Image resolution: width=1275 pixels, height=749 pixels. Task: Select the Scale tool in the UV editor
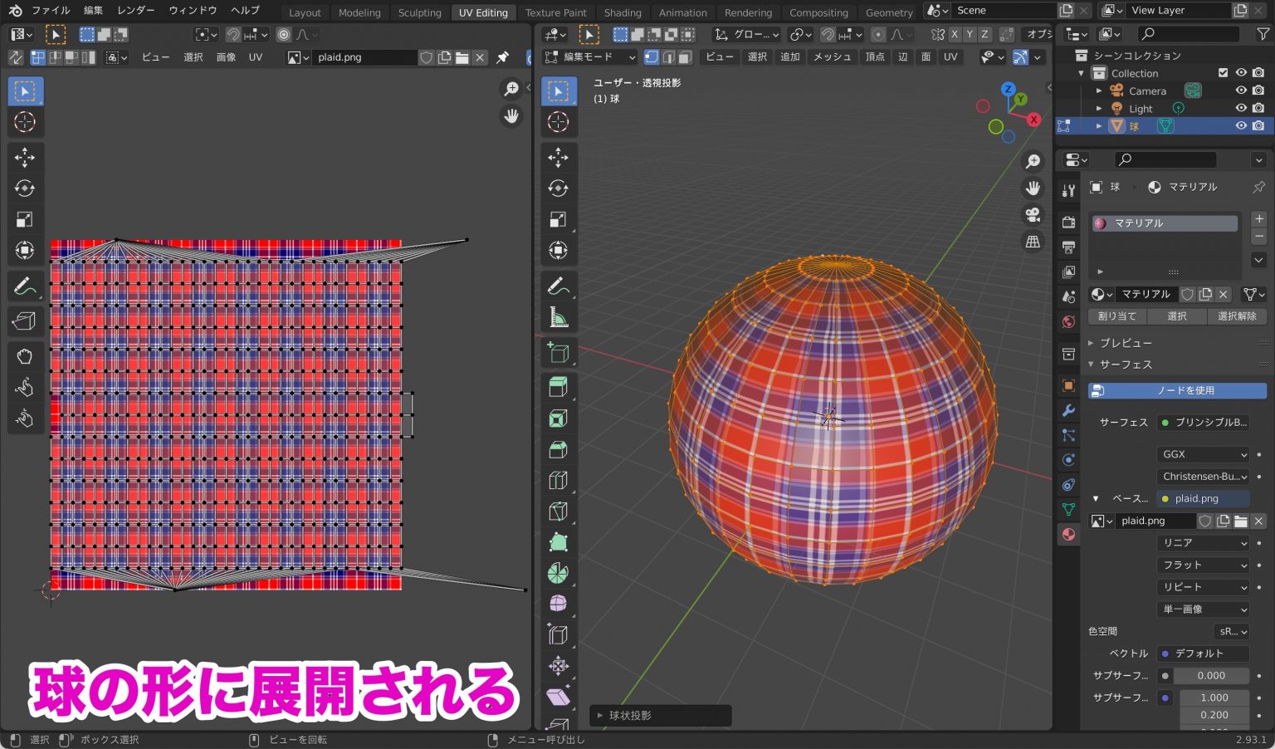click(x=25, y=218)
